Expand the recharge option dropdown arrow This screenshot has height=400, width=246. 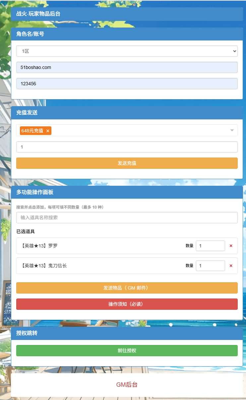[x=232, y=130]
